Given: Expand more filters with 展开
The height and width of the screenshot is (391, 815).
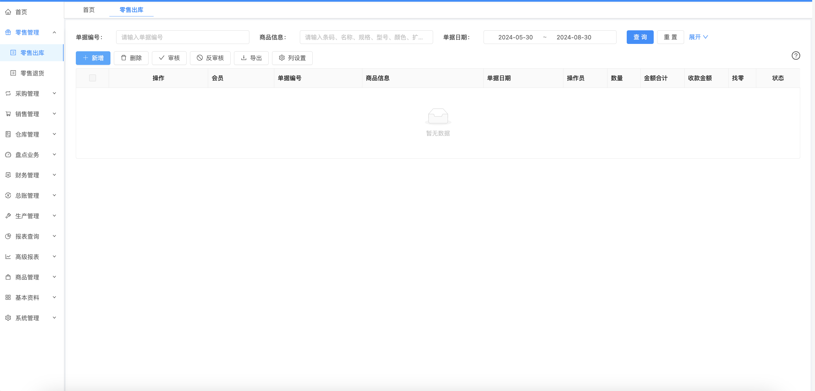Looking at the screenshot, I should [698, 37].
